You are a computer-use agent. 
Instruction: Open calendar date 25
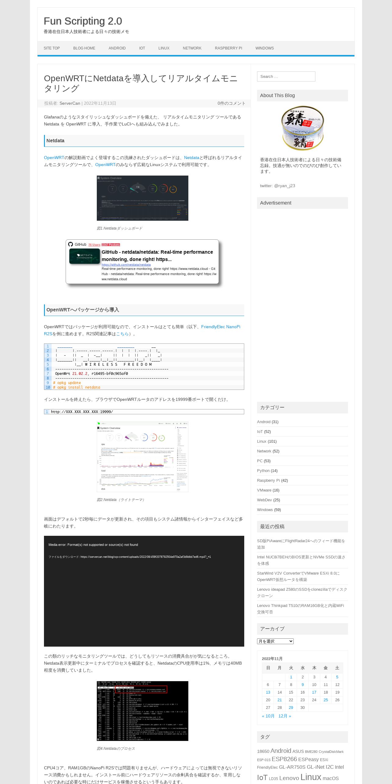326,700
